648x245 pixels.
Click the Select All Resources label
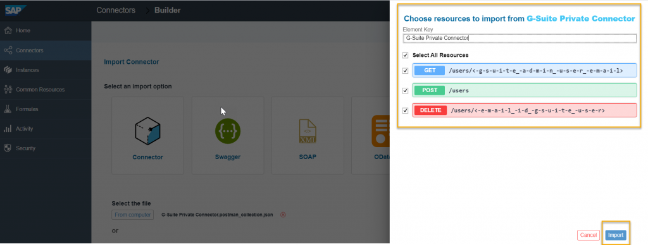coord(440,56)
